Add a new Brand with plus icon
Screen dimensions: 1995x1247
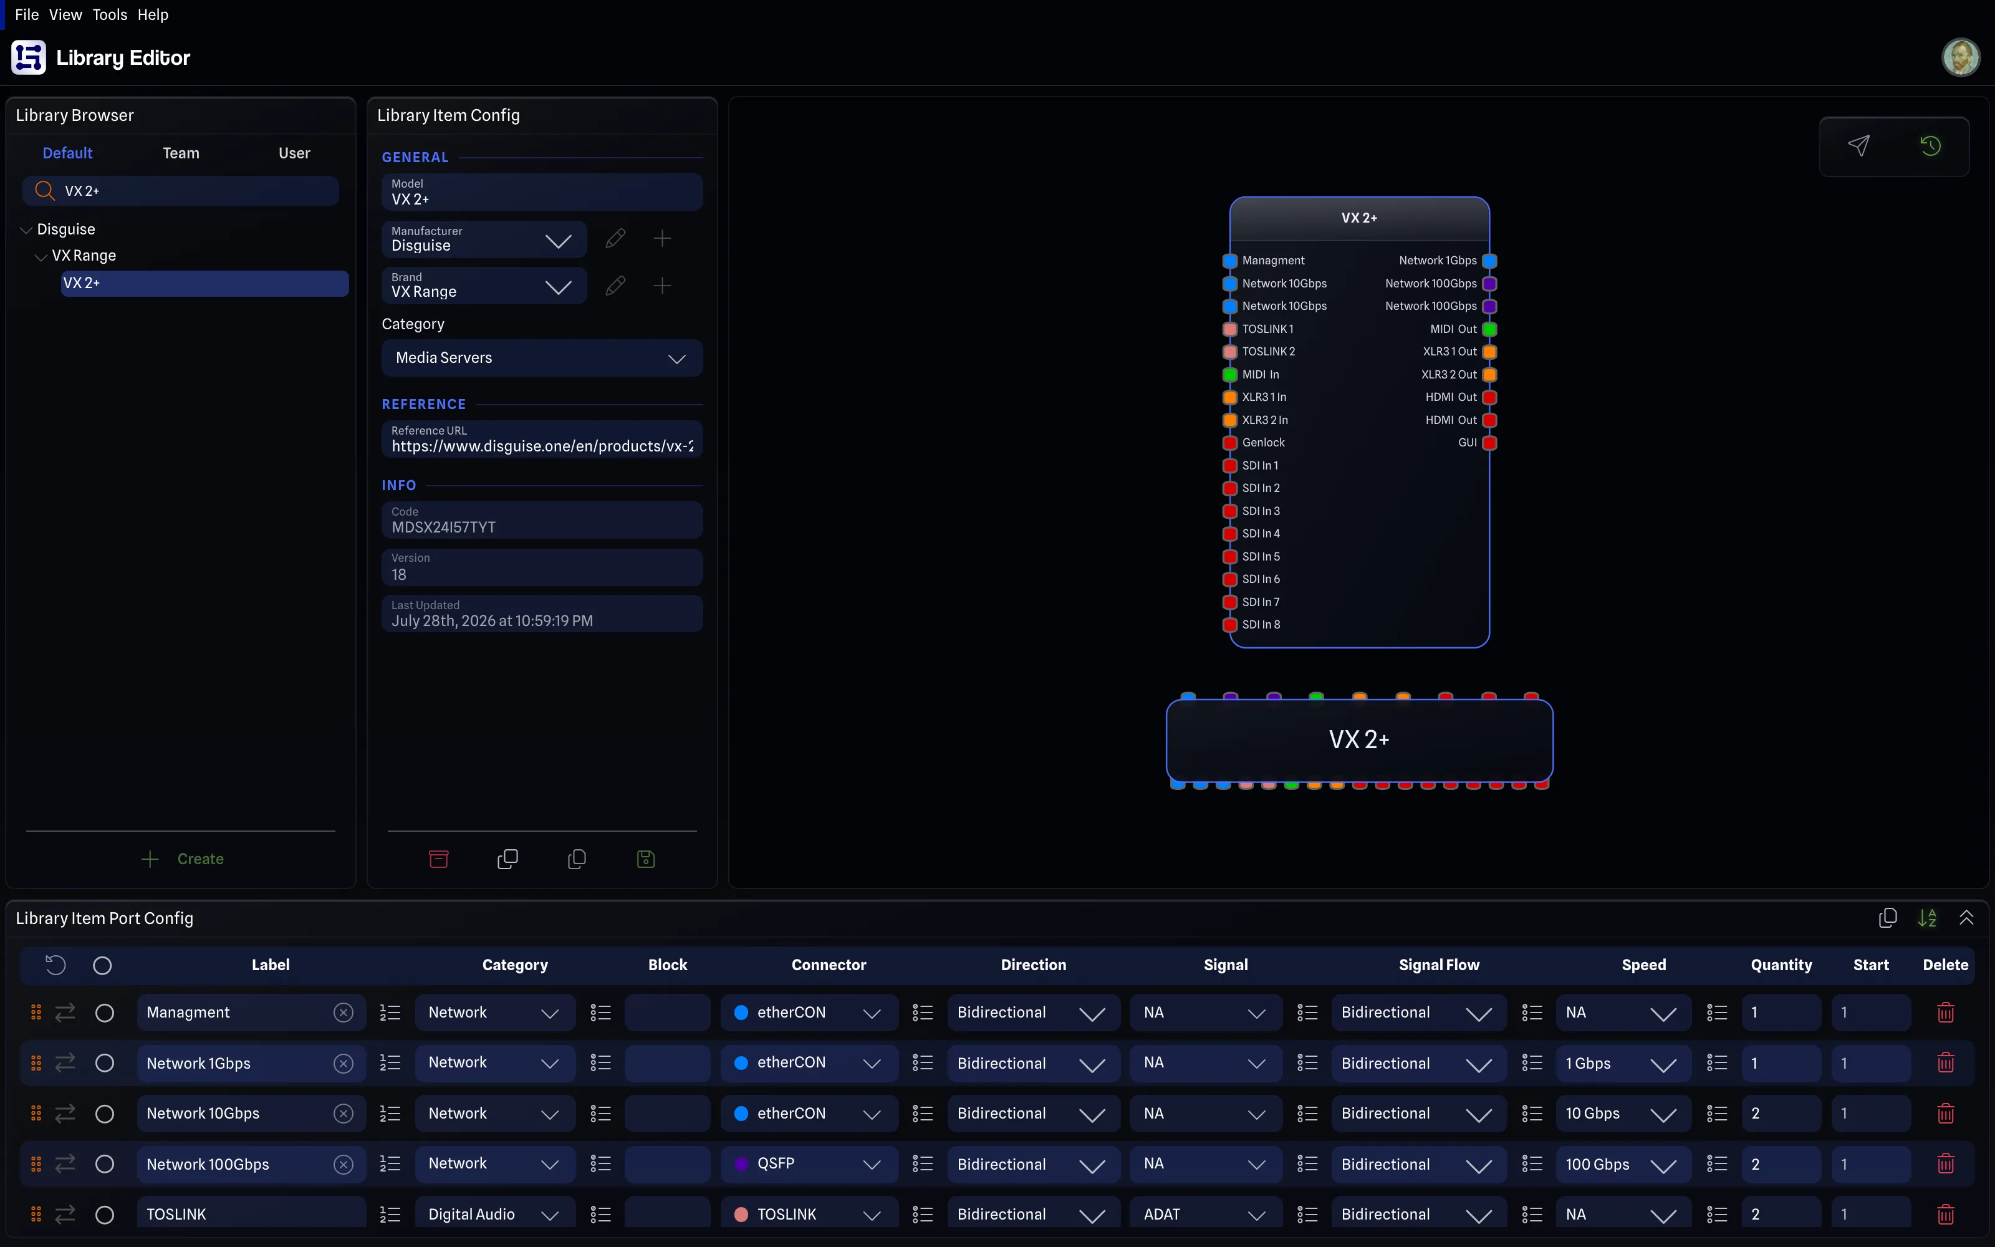click(662, 286)
